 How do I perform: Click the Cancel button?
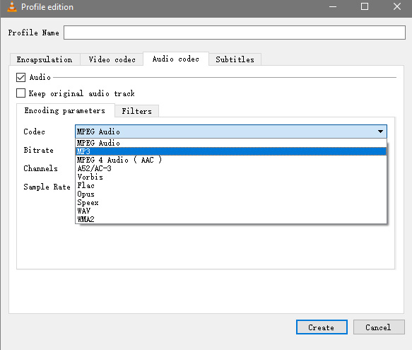(379, 327)
